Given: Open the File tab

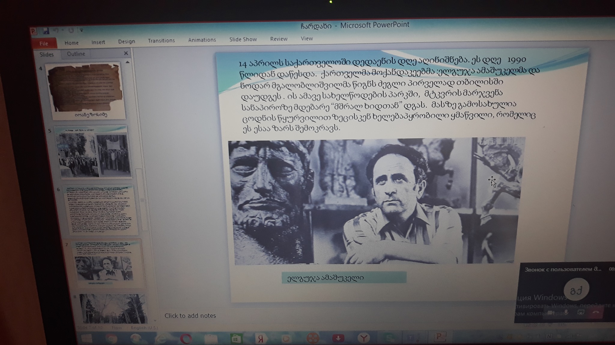Looking at the screenshot, I should pos(44,43).
